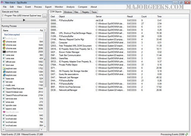Select the Network List Manager COM object row

click(106, 77)
